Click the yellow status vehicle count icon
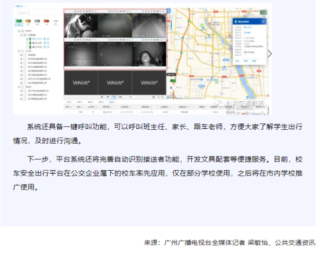 tap(28, 21)
